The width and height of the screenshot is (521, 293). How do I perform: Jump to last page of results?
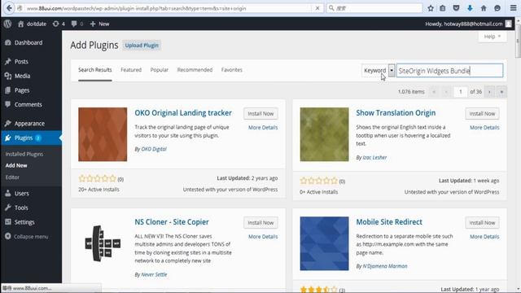pyautogui.click(x=501, y=92)
